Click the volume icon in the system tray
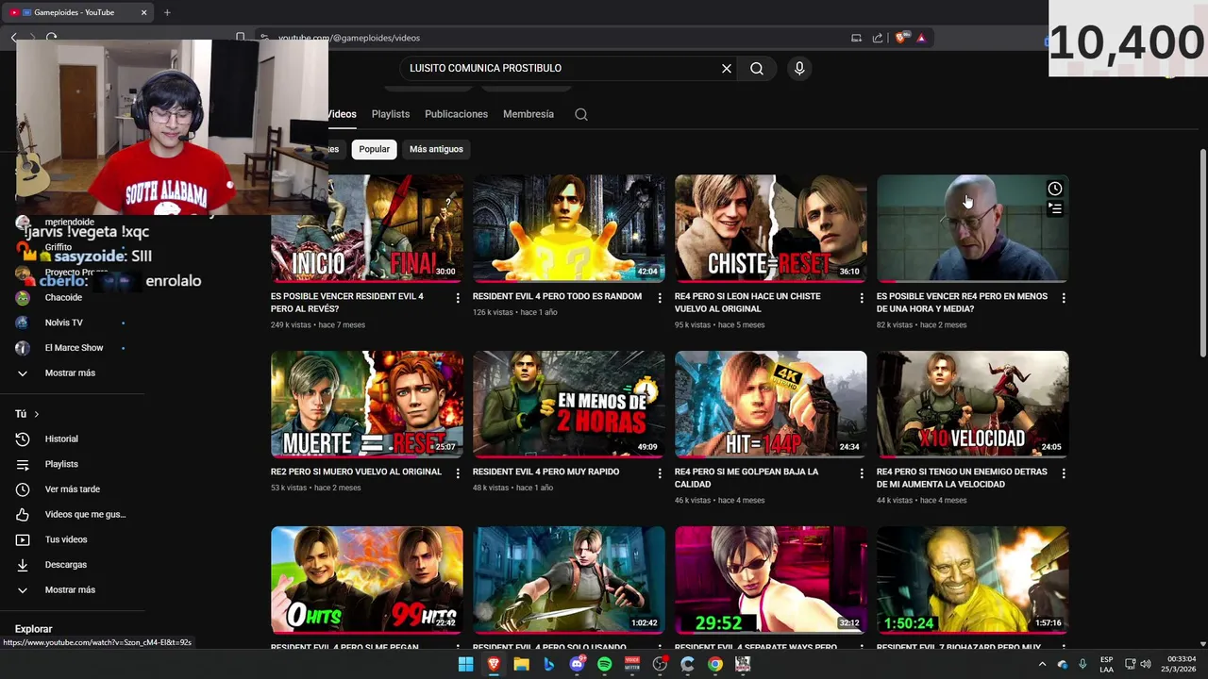Viewport: 1208px width, 679px height. coord(1146,664)
